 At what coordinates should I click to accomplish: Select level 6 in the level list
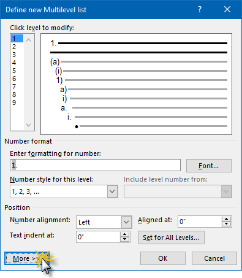pos(17,79)
